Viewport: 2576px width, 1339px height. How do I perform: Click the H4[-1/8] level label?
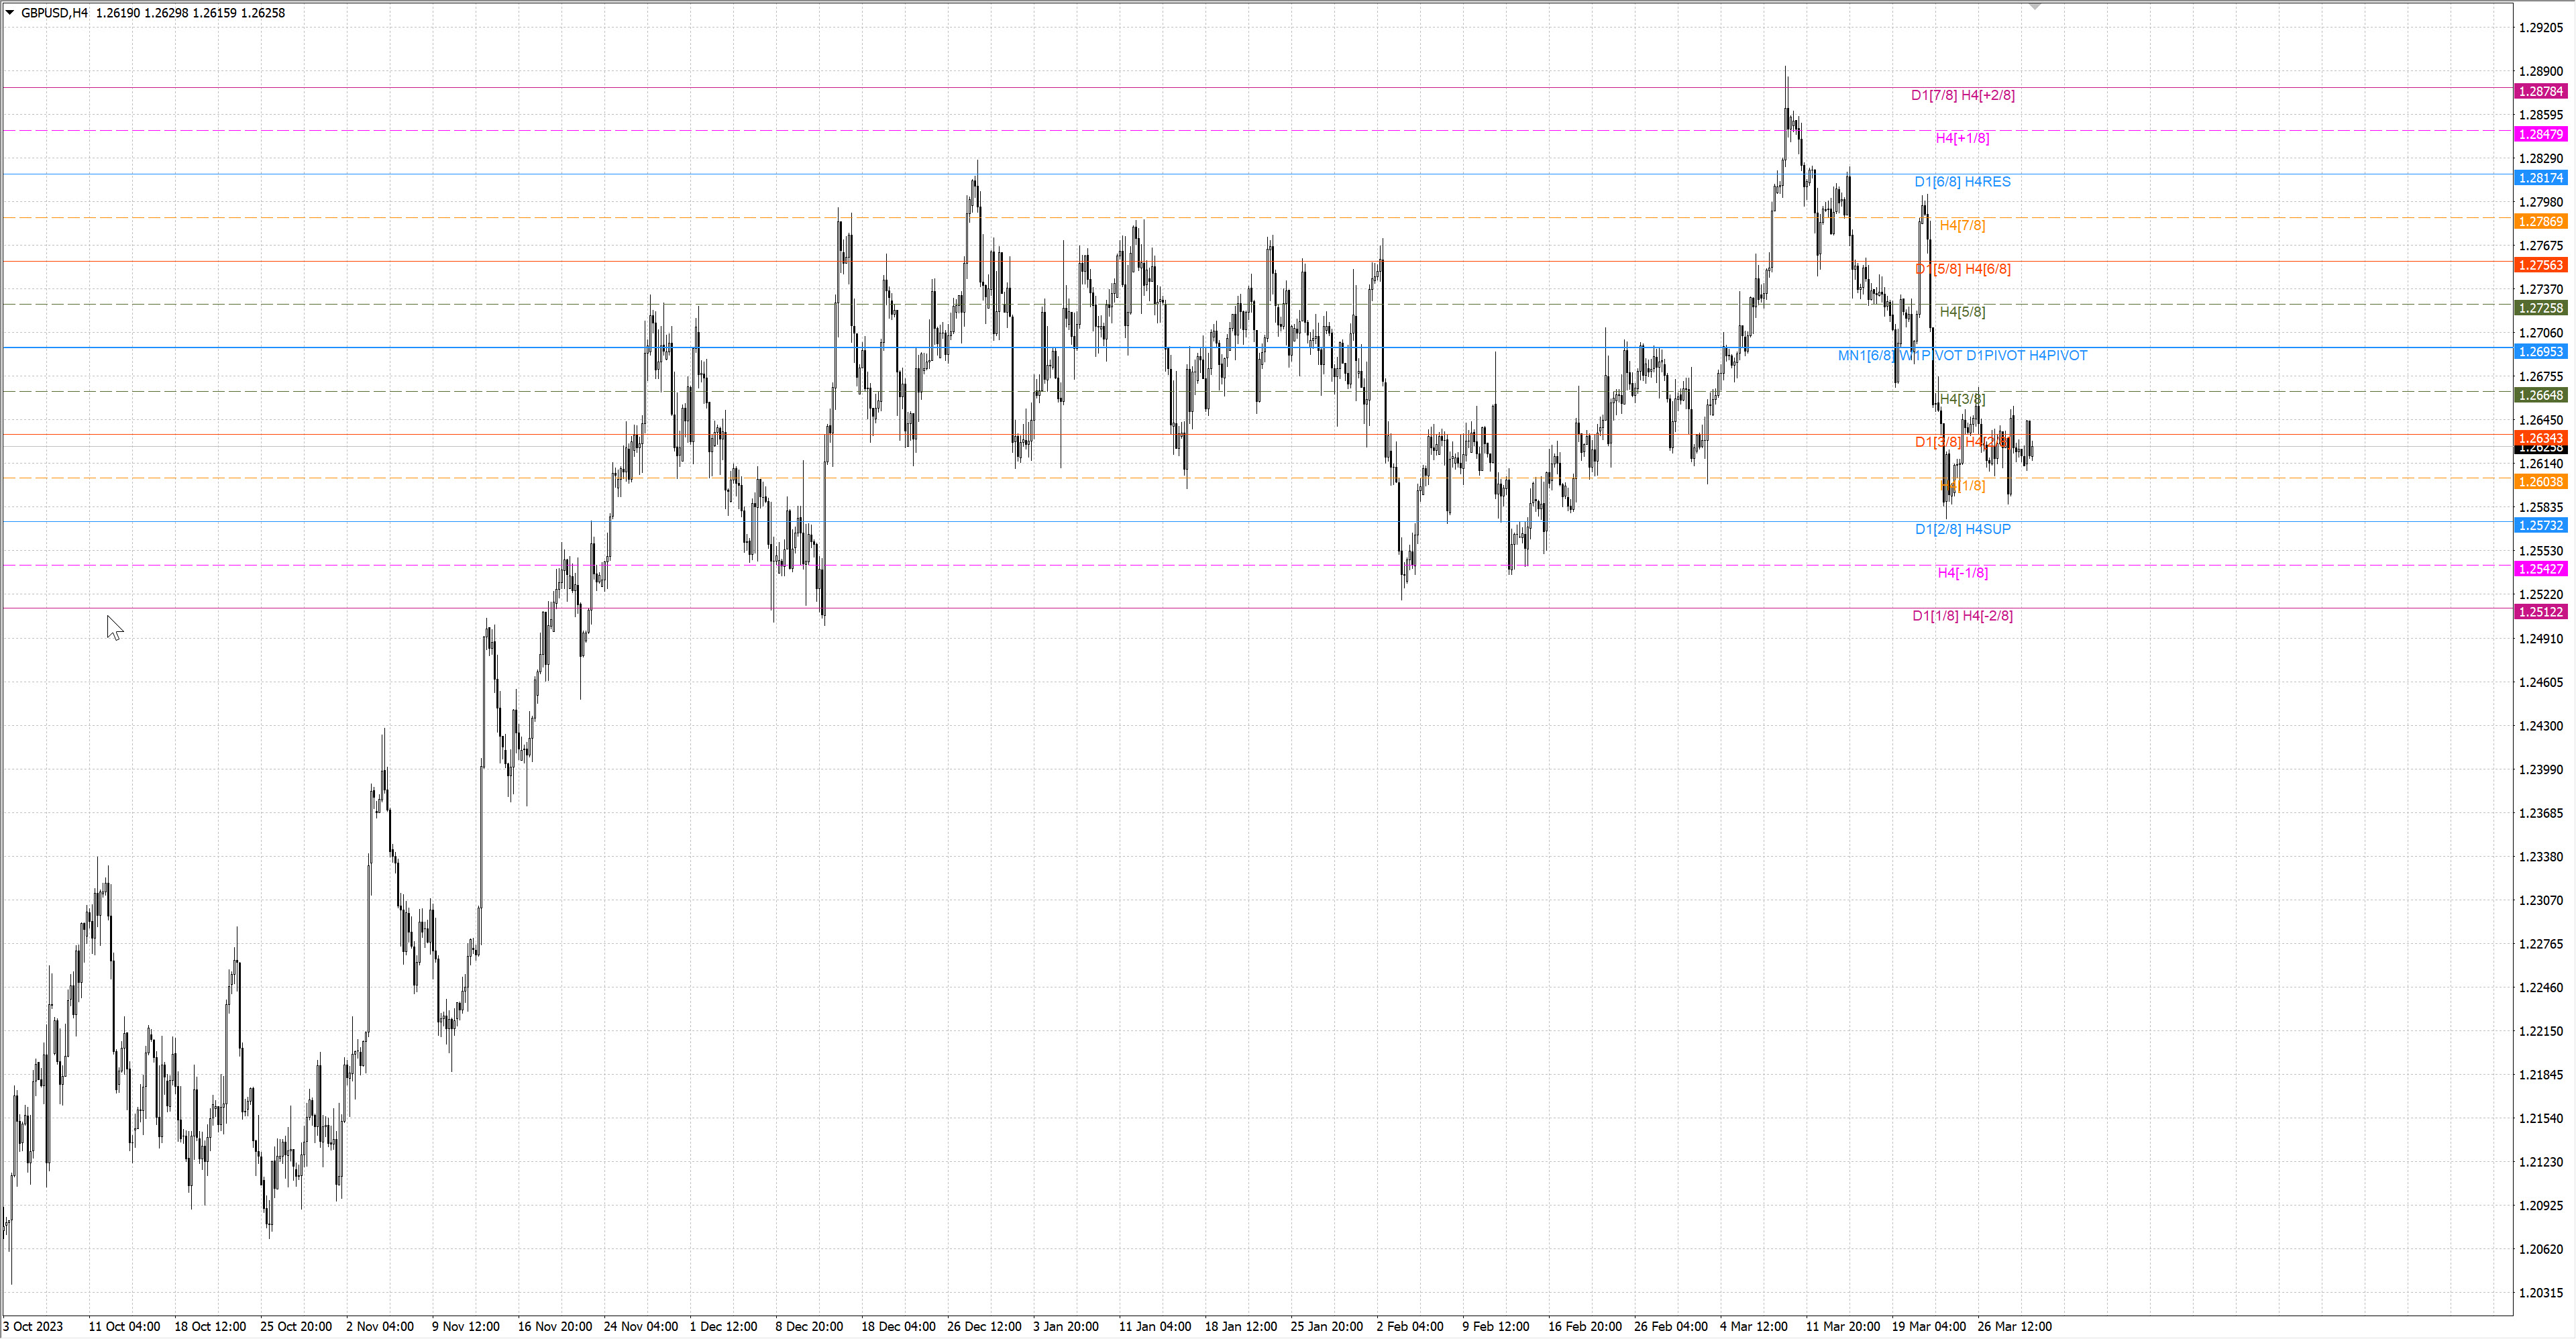1962,573
